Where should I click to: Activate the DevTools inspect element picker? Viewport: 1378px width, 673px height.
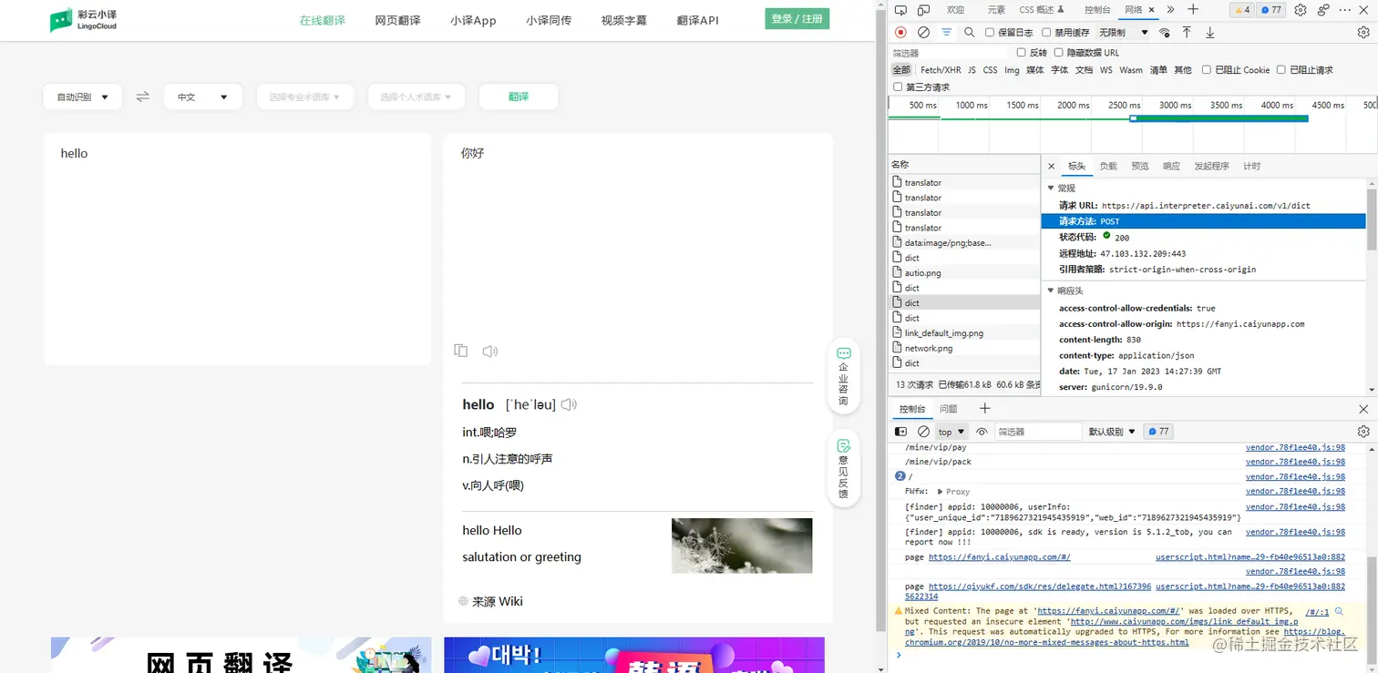coord(900,10)
